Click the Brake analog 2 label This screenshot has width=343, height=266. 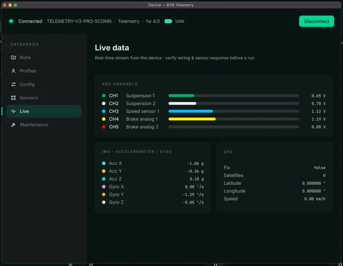(x=142, y=127)
